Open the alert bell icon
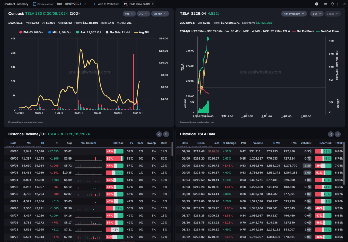This screenshot has width=348, height=242. [x=332, y=4]
